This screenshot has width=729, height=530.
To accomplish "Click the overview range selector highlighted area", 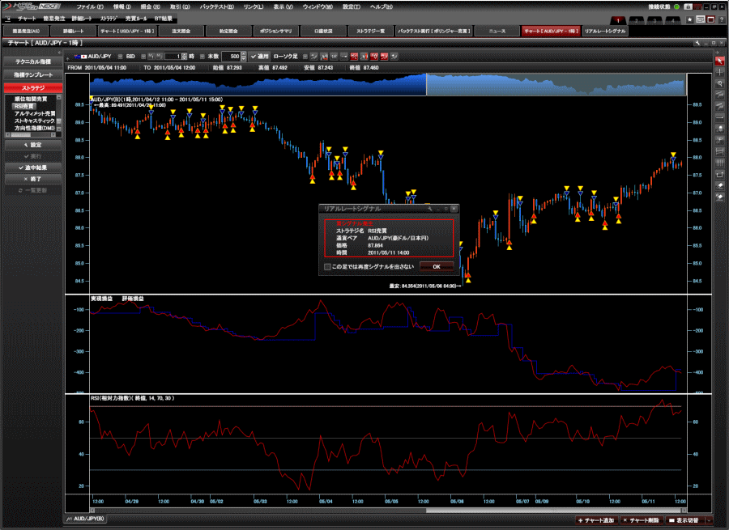I will (x=556, y=84).
